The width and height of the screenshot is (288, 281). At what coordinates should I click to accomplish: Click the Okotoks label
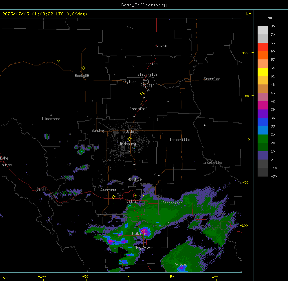138,234
